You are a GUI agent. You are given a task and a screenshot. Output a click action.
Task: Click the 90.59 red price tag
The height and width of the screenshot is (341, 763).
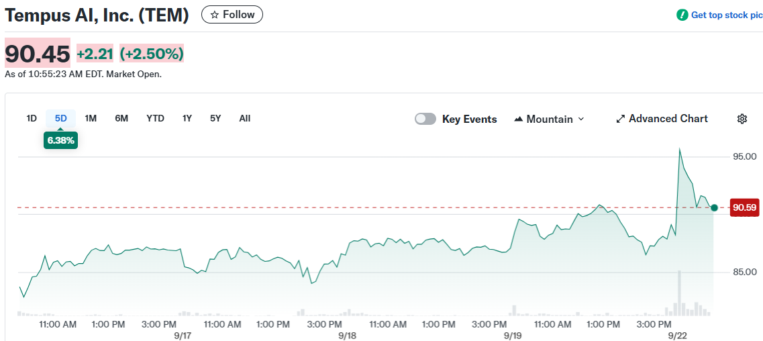pyautogui.click(x=744, y=207)
